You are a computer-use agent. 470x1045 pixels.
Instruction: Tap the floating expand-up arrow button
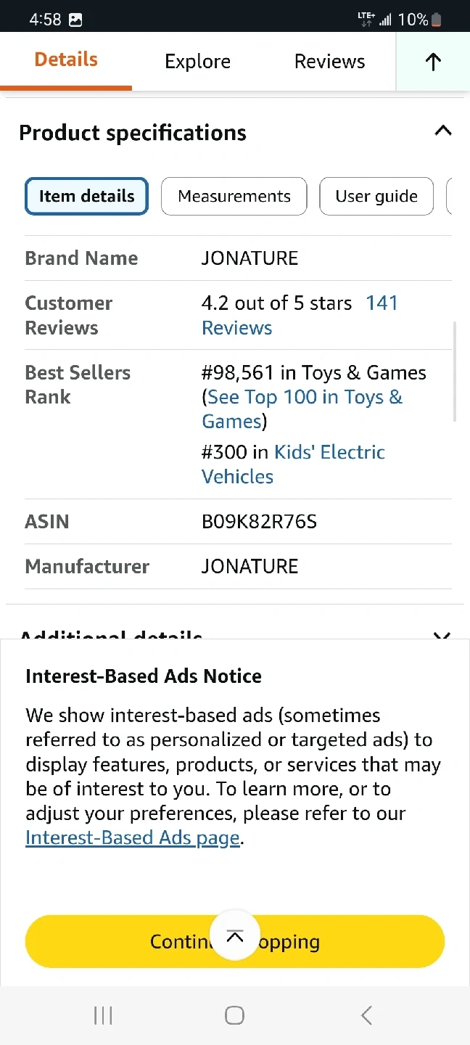click(234, 936)
